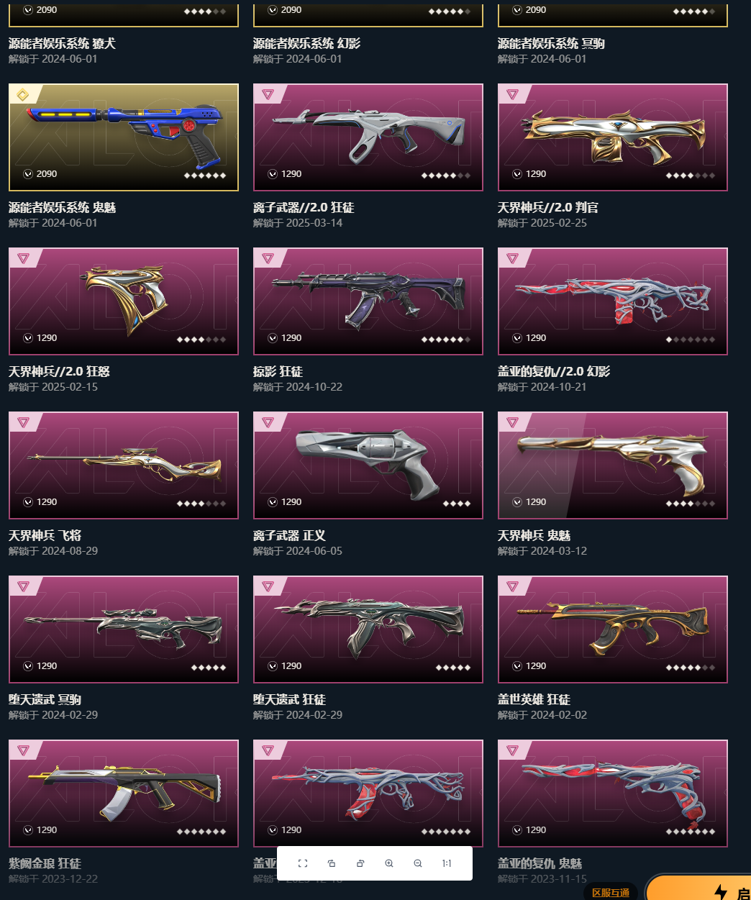Open the 紫阙金琅 狂徒 skin thumbnail
The image size is (751, 900).
tap(124, 794)
